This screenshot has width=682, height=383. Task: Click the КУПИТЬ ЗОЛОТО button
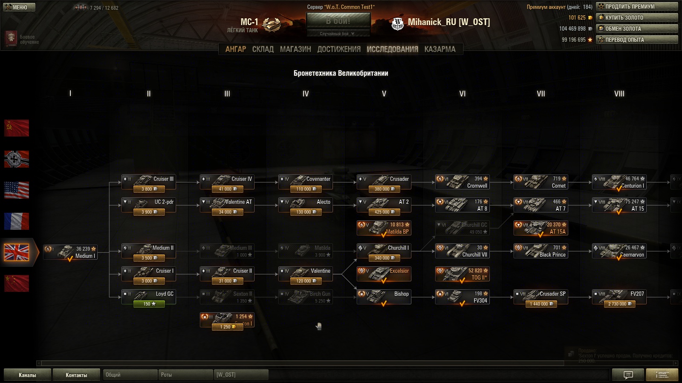[x=637, y=17]
